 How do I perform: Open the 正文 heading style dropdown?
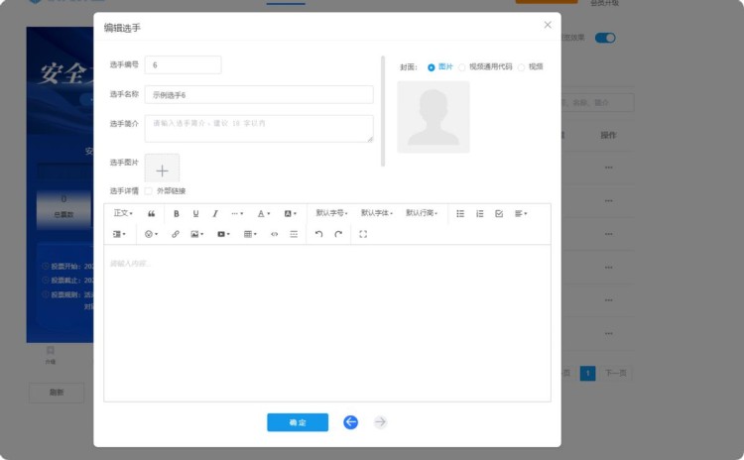pyautogui.click(x=123, y=213)
